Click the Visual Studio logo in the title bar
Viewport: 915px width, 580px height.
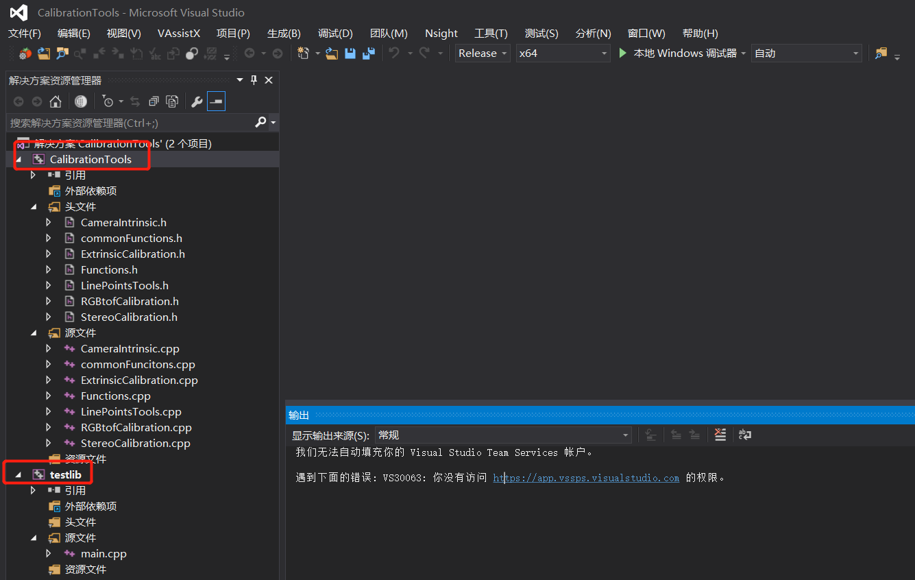click(x=19, y=12)
